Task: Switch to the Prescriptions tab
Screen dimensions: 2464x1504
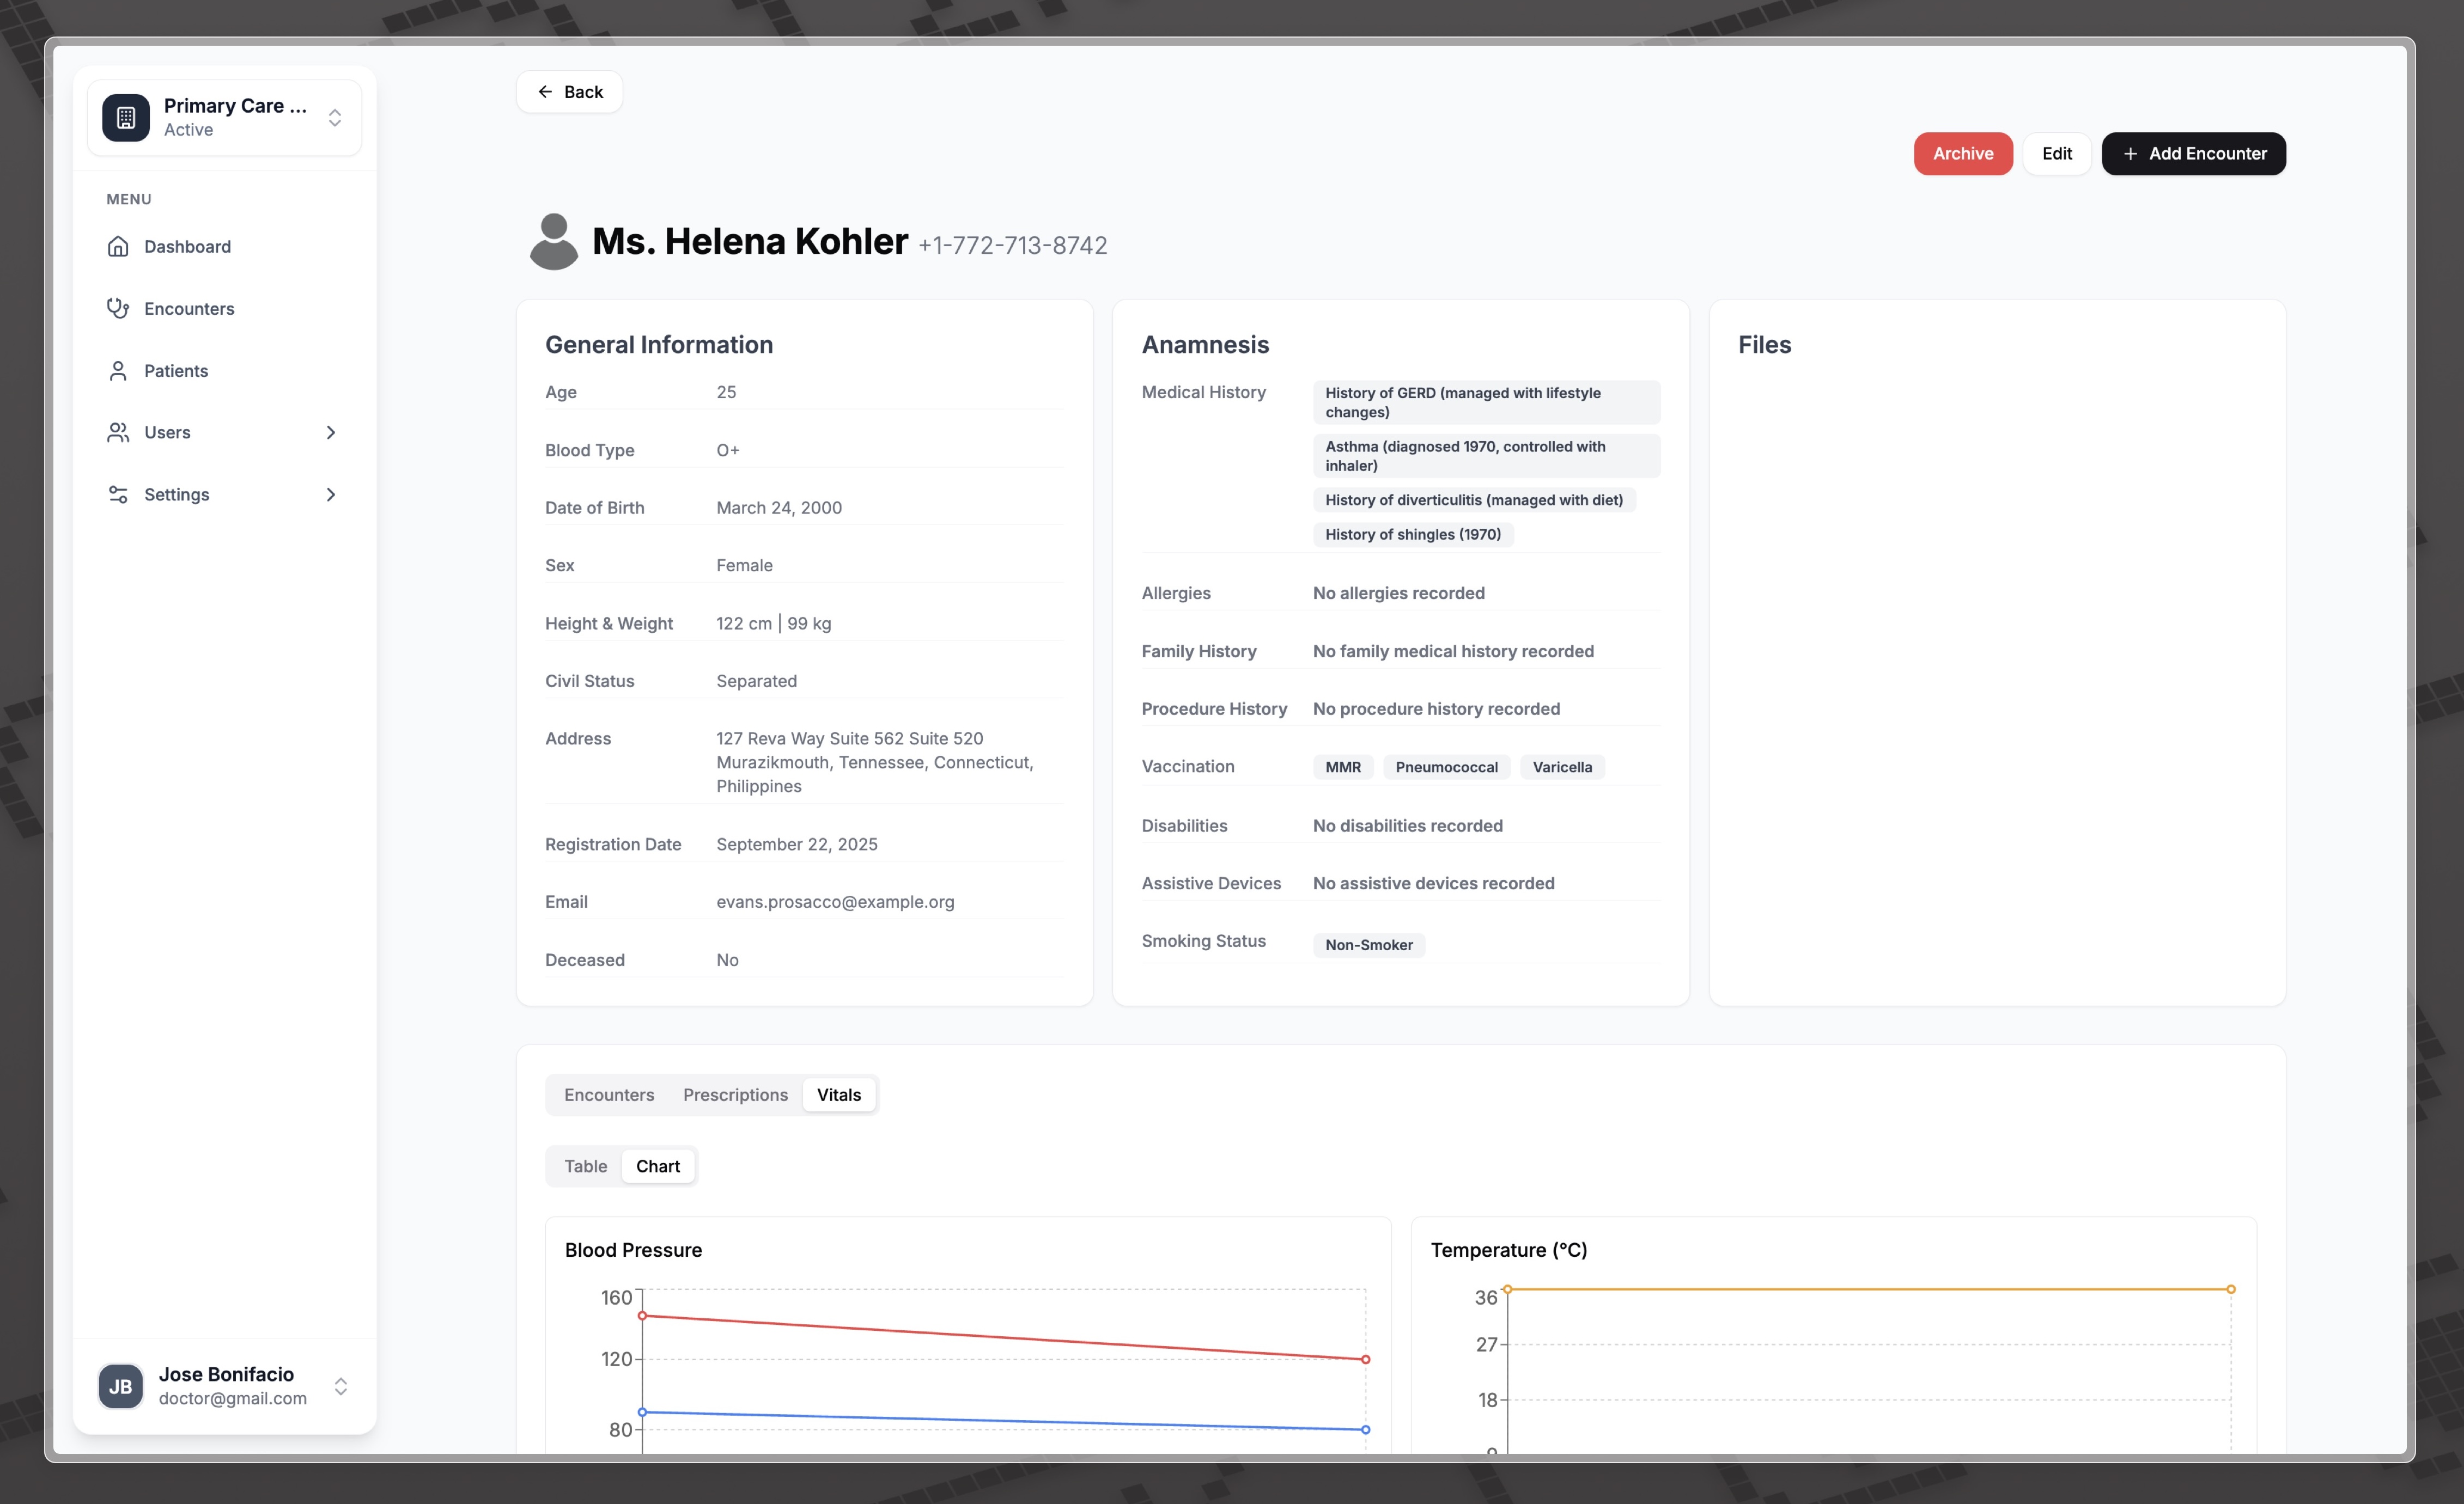Action: [x=735, y=1095]
